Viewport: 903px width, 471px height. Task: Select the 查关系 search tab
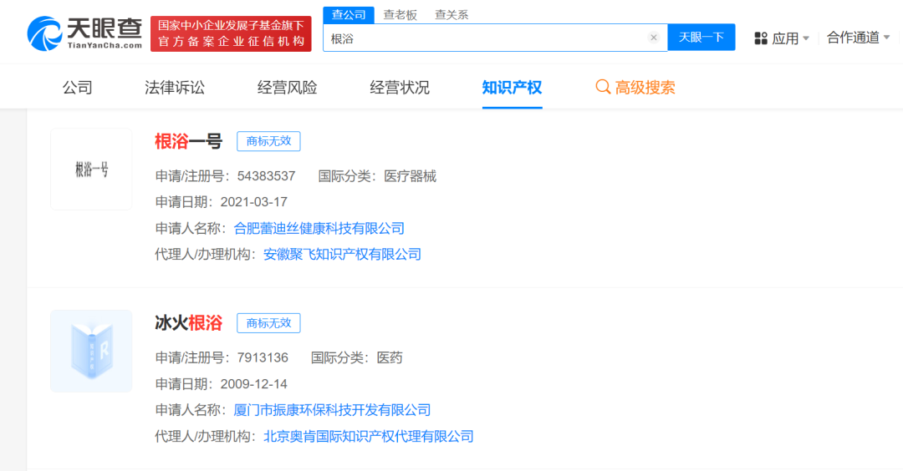tap(451, 15)
